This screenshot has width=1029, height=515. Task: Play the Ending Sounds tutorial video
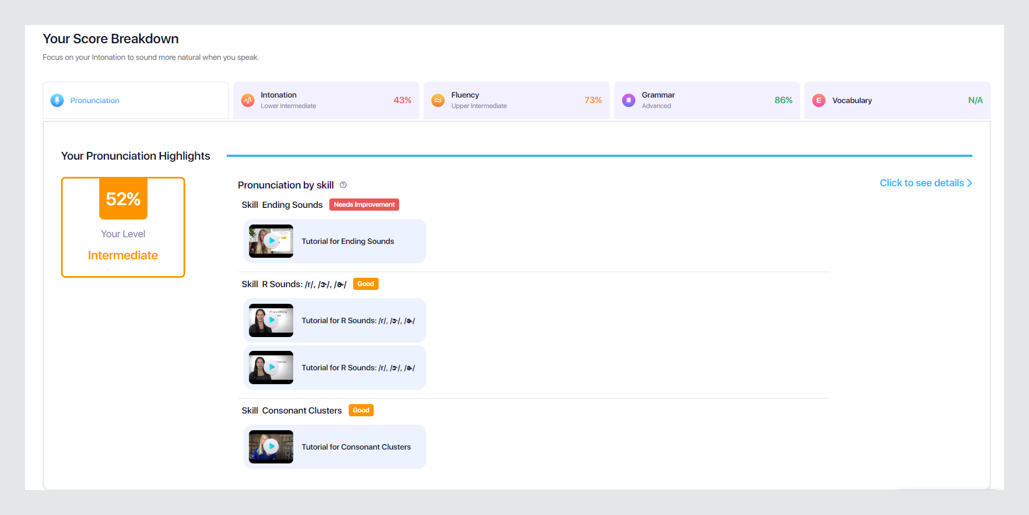coord(271,241)
